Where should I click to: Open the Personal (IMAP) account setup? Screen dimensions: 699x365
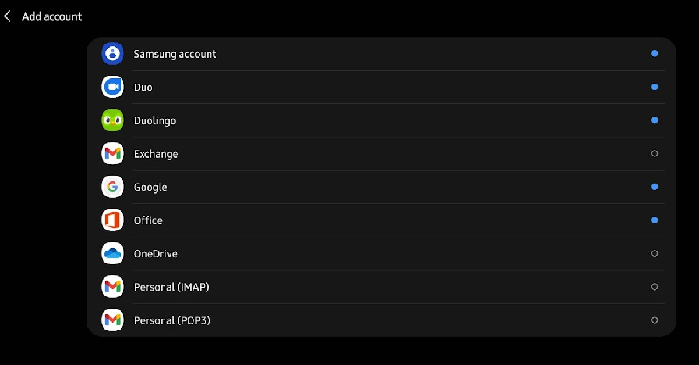381,287
